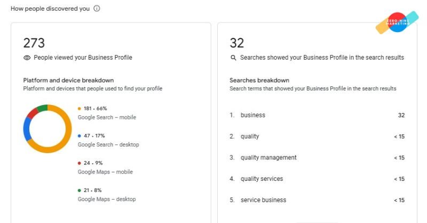
Task: Click the magnifier icon beside Searches showed
Action: point(233,58)
